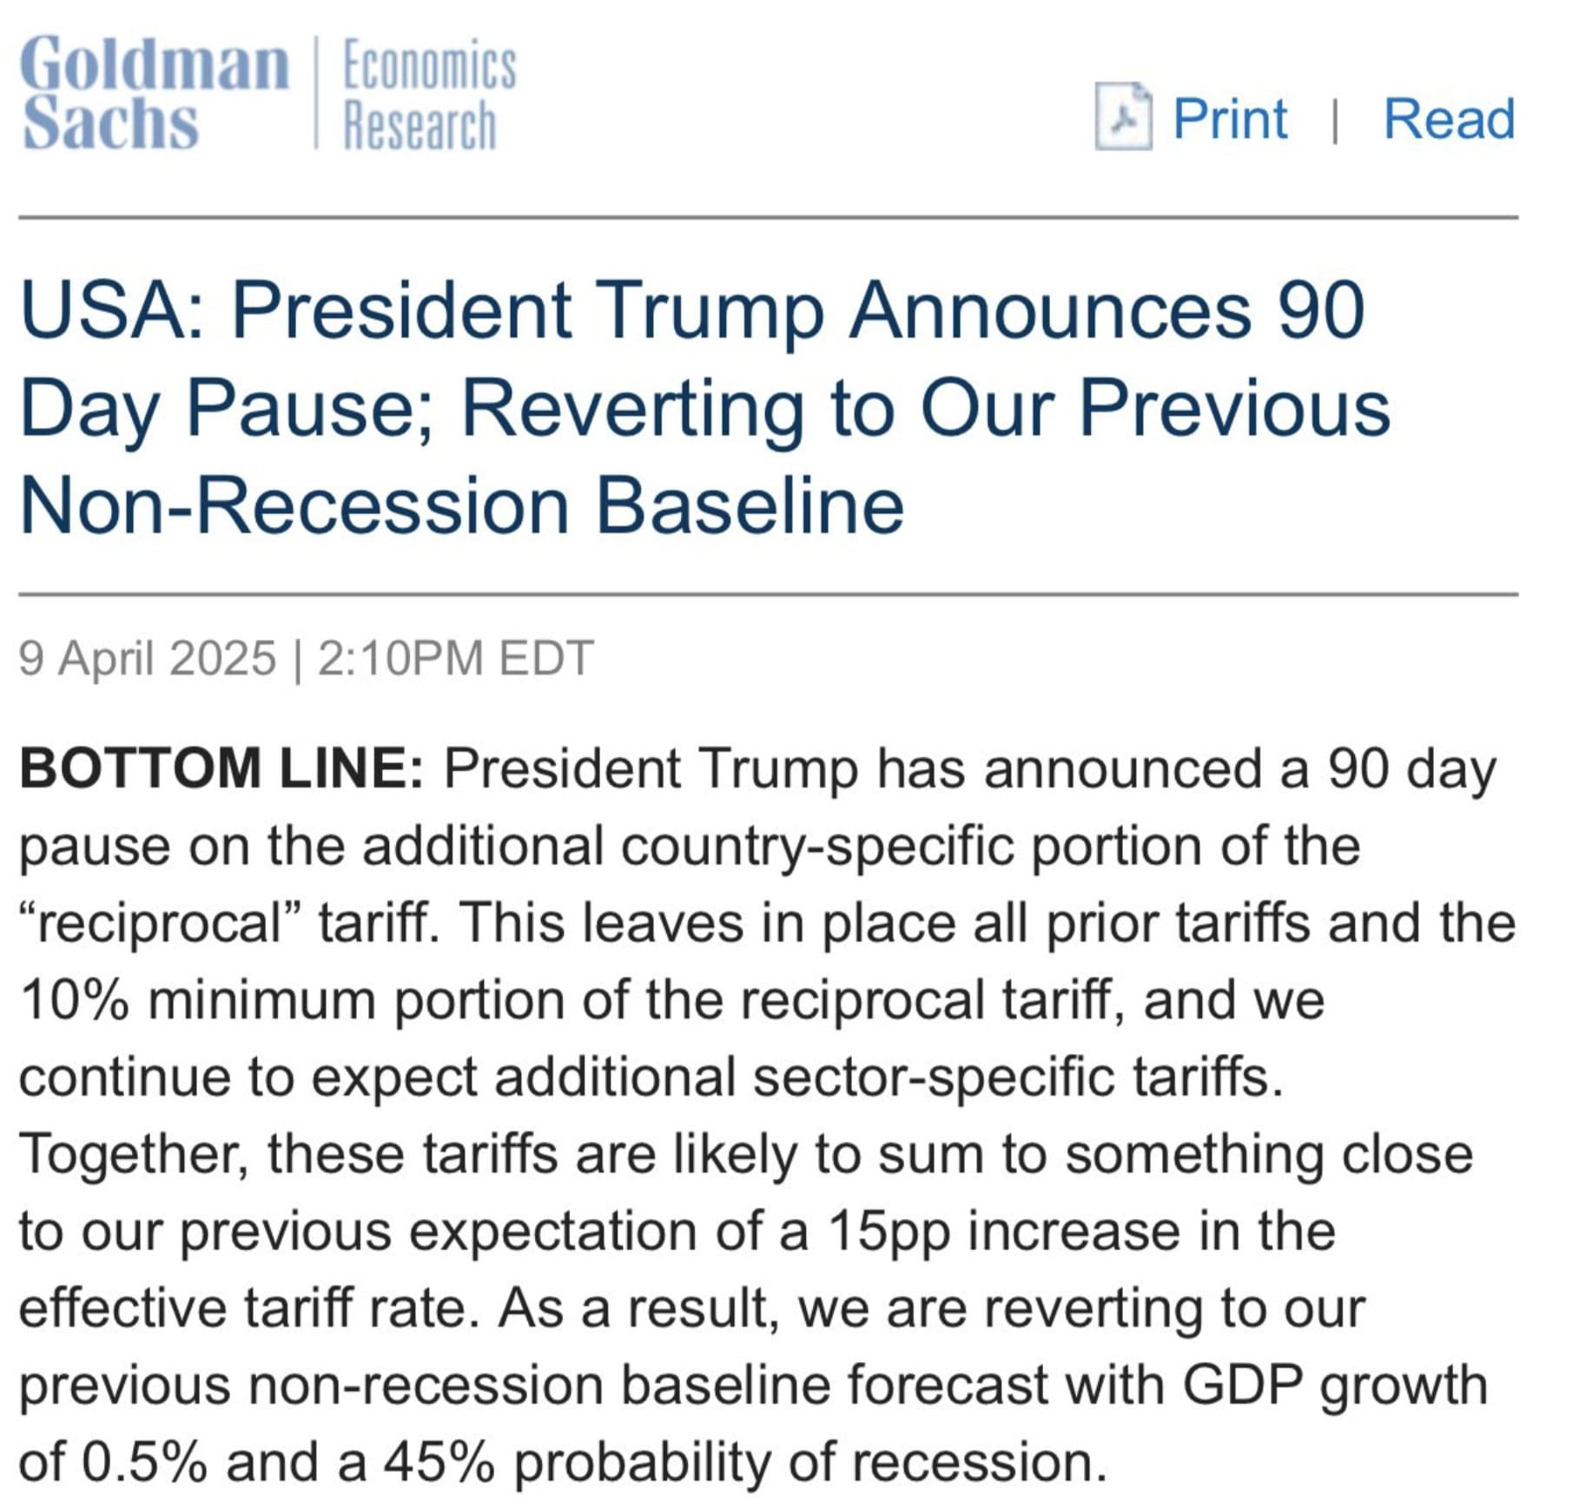Click the timestamp "2:10PM EDT"
Viewport: 1572px width, 1507px height.
tap(456, 657)
